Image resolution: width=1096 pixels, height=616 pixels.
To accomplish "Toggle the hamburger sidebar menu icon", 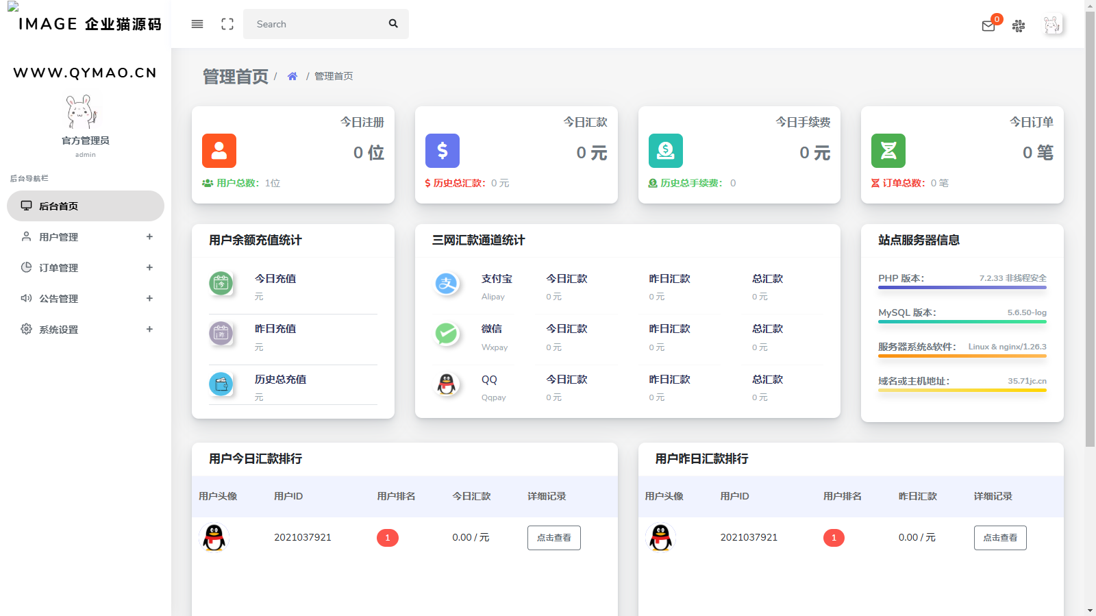I will coord(197,24).
